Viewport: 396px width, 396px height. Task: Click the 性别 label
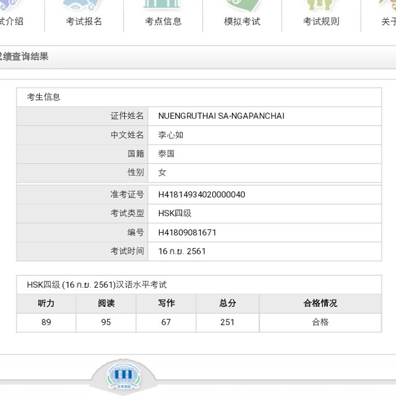(x=136, y=173)
